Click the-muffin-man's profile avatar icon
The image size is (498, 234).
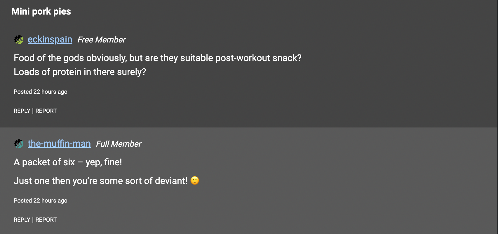(x=19, y=143)
